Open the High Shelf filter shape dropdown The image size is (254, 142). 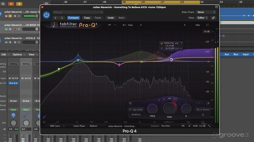(136, 110)
